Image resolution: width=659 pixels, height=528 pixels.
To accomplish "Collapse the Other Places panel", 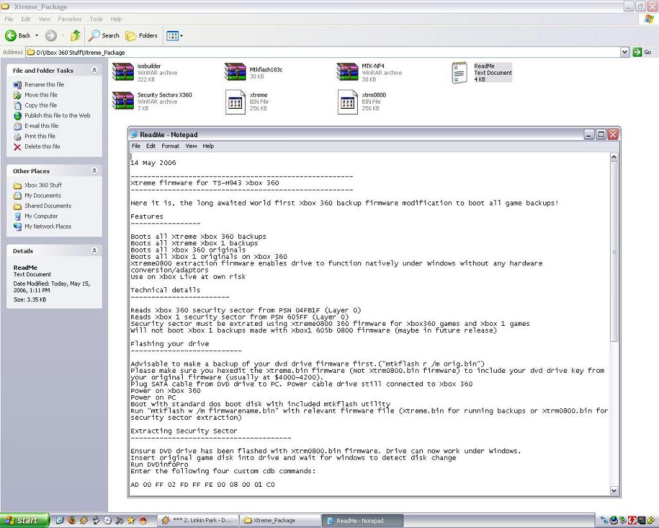I will 95,171.
